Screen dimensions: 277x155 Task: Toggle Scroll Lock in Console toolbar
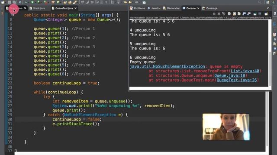tap(235, 14)
